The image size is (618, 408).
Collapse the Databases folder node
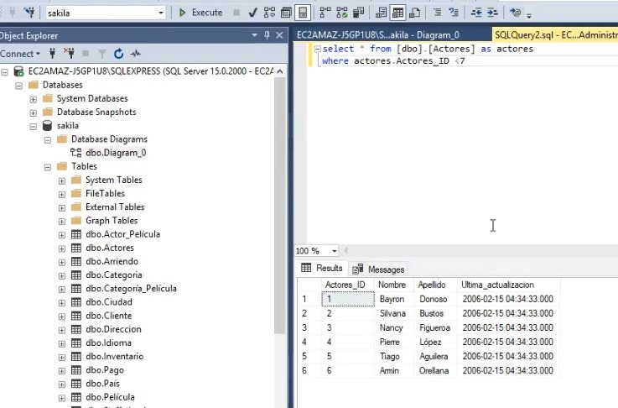pos(19,86)
